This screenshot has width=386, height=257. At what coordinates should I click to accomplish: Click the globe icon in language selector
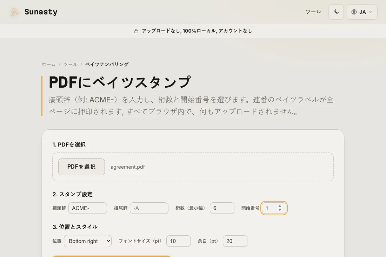click(x=354, y=12)
